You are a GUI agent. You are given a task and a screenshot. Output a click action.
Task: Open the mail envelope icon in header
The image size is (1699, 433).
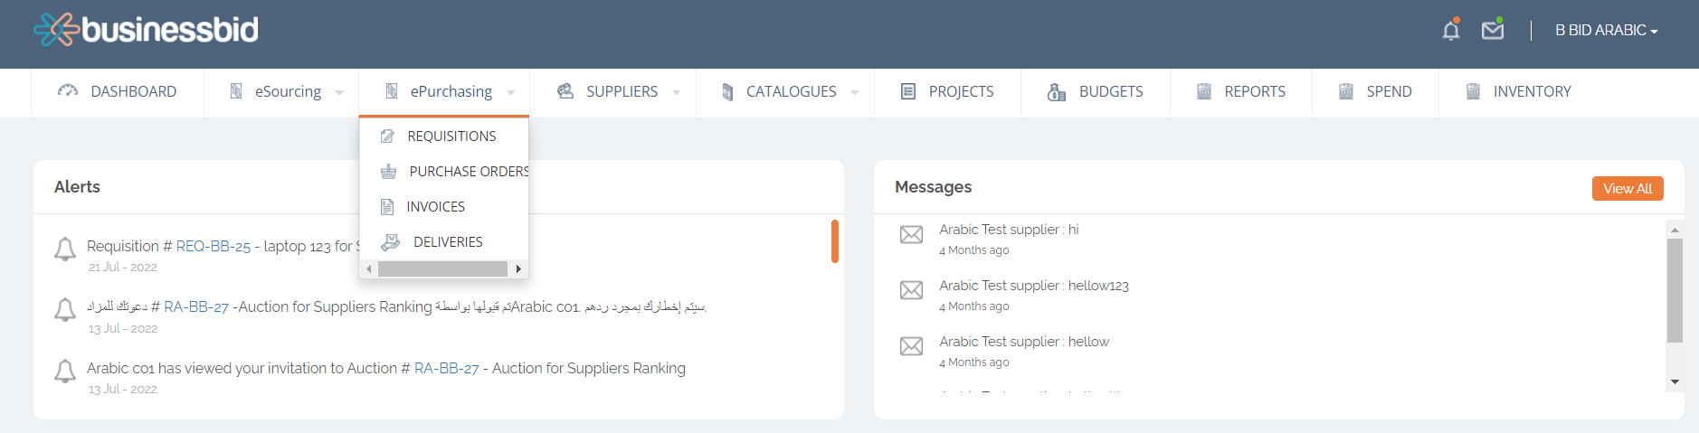click(x=1492, y=30)
